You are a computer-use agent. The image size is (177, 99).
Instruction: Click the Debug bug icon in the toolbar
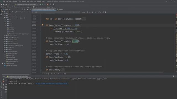pyautogui.click(x=43, y=4)
